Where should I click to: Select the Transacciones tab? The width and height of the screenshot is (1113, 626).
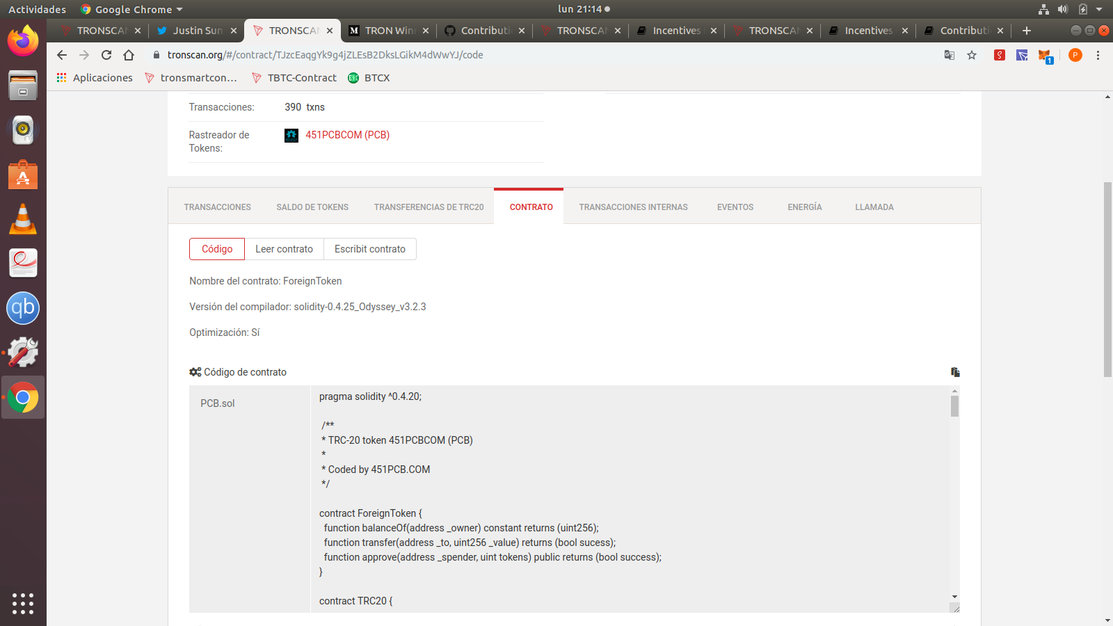pos(217,207)
